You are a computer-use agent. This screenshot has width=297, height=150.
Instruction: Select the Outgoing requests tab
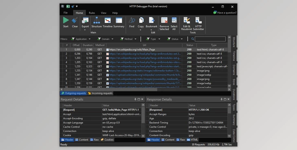[x=74, y=93]
